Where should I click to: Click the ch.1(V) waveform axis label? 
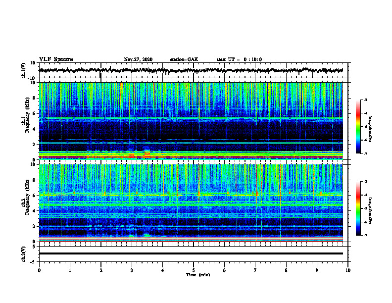click(x=24, y=70)
